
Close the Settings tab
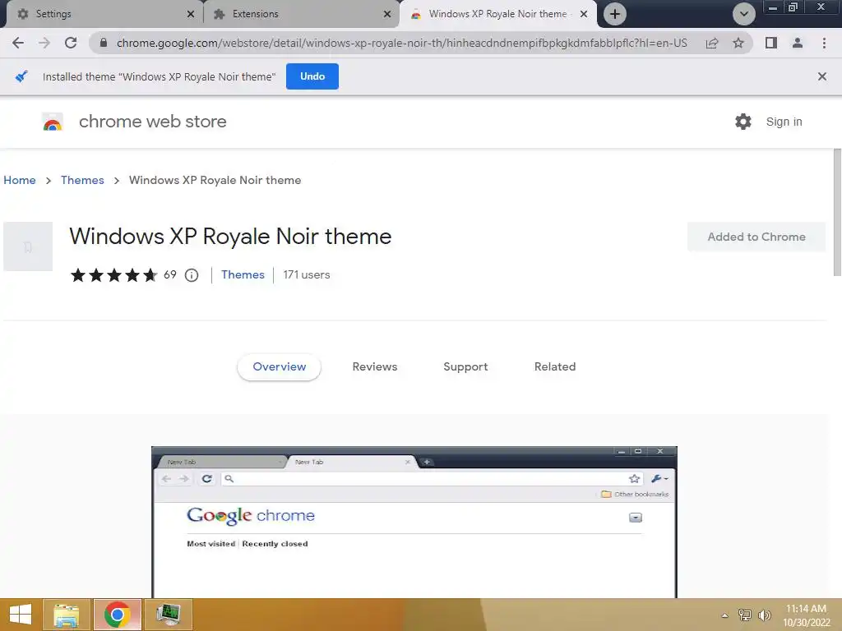pyautogui.click(x=191, y=14)
